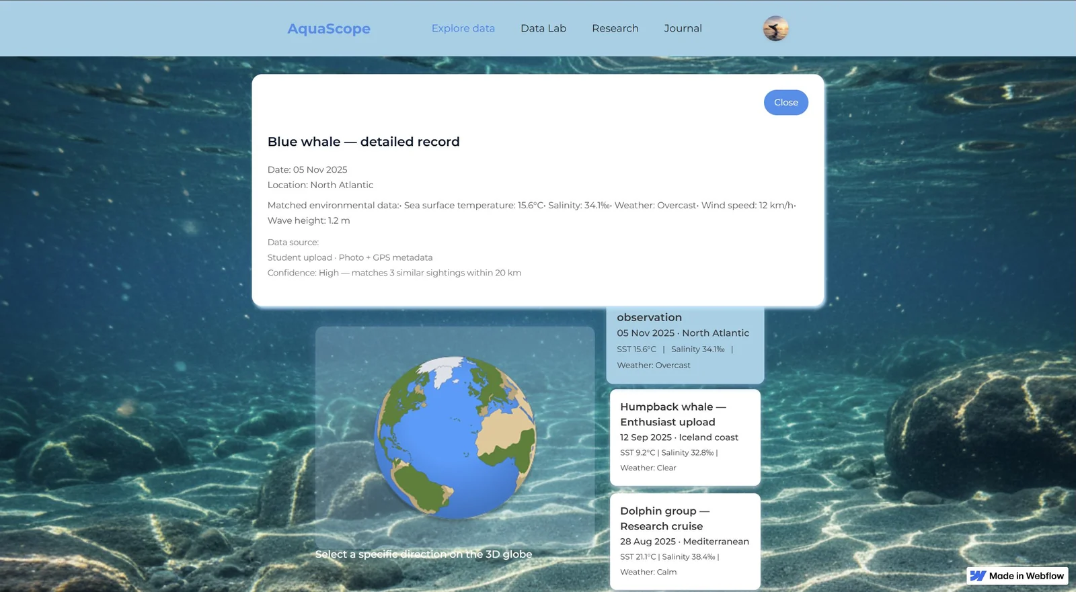
Task: Click 'Weather: Clear' in Humpback card
Action: point(648,468)
